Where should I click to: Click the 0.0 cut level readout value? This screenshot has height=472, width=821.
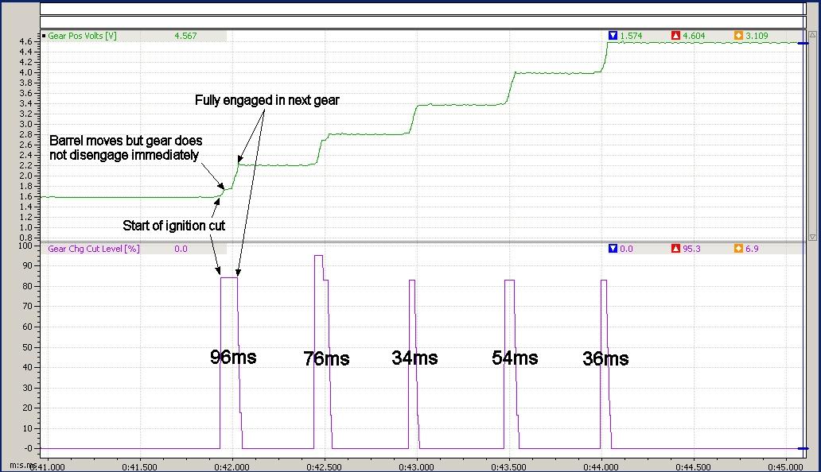(x=181, y=249)
